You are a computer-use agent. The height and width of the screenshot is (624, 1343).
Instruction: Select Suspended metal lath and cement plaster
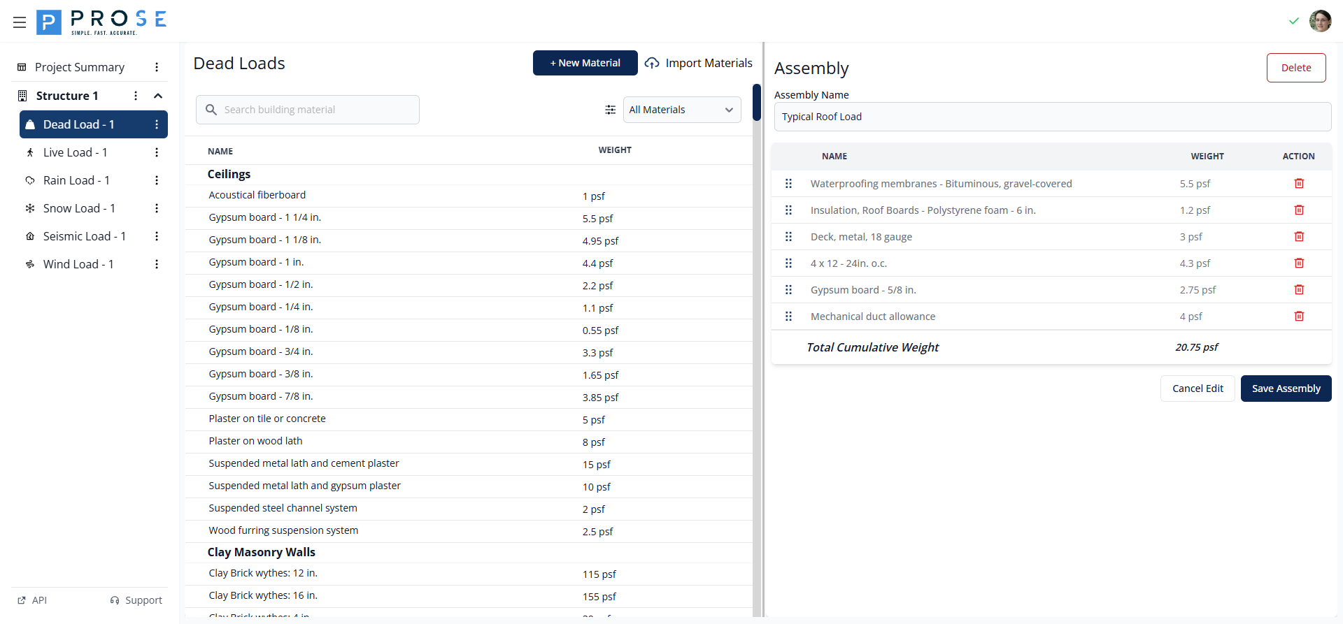pyautogui.click(x=469, y=464)
